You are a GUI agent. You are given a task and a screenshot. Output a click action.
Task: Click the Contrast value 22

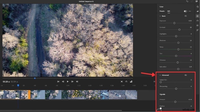[191, 27]
